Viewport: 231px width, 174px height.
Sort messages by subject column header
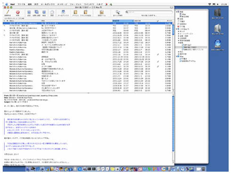pyautogui.click(x=76, y=21)
